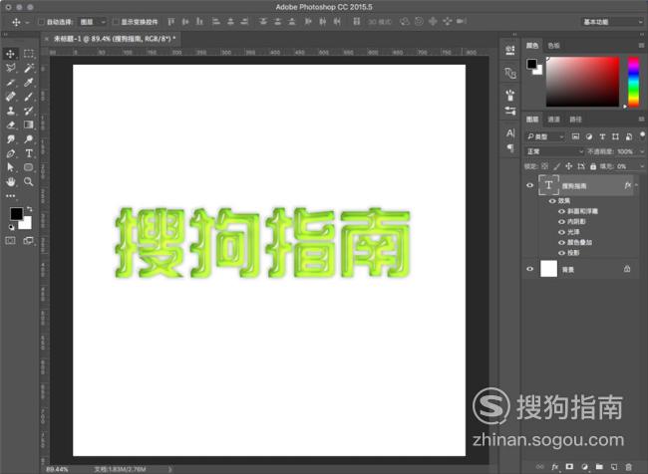Screen dimensions: 648x474
Task: Toggle visibility of all layer effects
Action: pyautogui.click(x=552, y=201)
